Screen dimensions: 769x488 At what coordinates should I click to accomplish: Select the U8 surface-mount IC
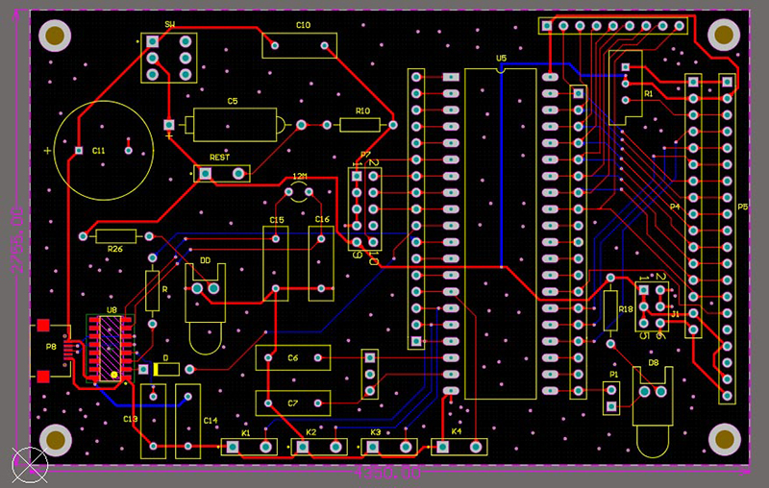(112, 348)
